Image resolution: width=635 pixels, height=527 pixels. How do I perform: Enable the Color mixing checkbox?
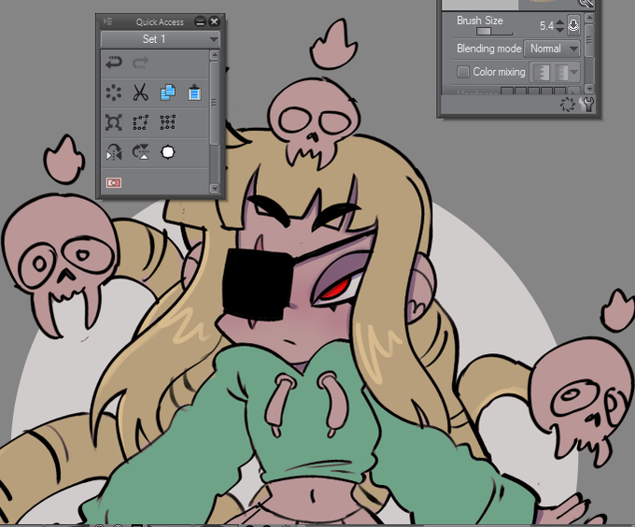pyautogui.click(x=463, y=72)
